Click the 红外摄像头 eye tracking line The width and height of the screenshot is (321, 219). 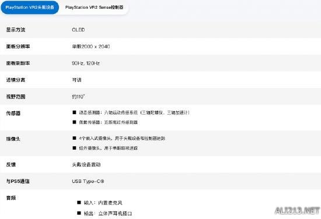(105, 148)
